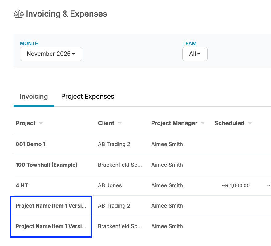The width and height of the screenshot is (271, 246).
Task: Open Project Name Item 1 for AB Trading 2
Action: click(x=51, y=206)
